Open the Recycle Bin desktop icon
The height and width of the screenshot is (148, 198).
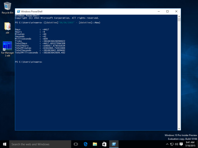[x=8, y=8]
